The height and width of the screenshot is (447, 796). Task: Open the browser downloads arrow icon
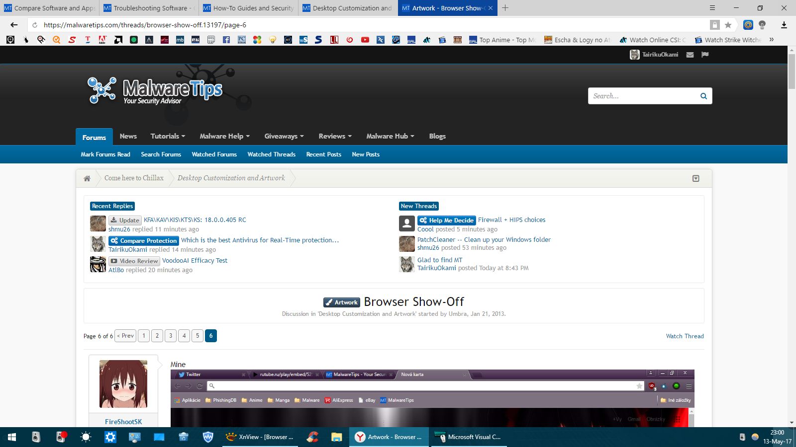click(x=784, y=25)
